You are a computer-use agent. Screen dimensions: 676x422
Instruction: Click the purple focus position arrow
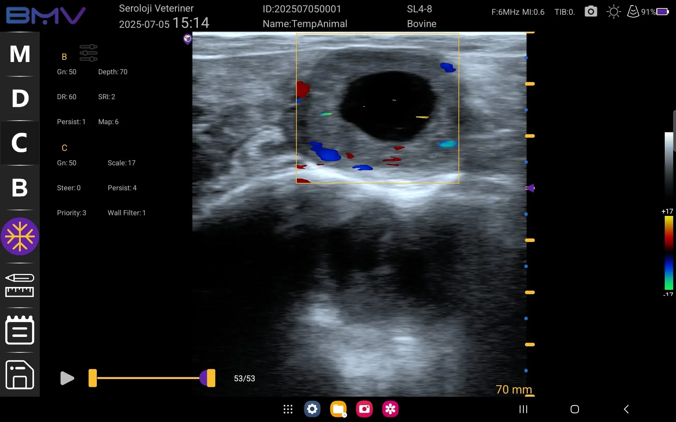pos(530,188)
